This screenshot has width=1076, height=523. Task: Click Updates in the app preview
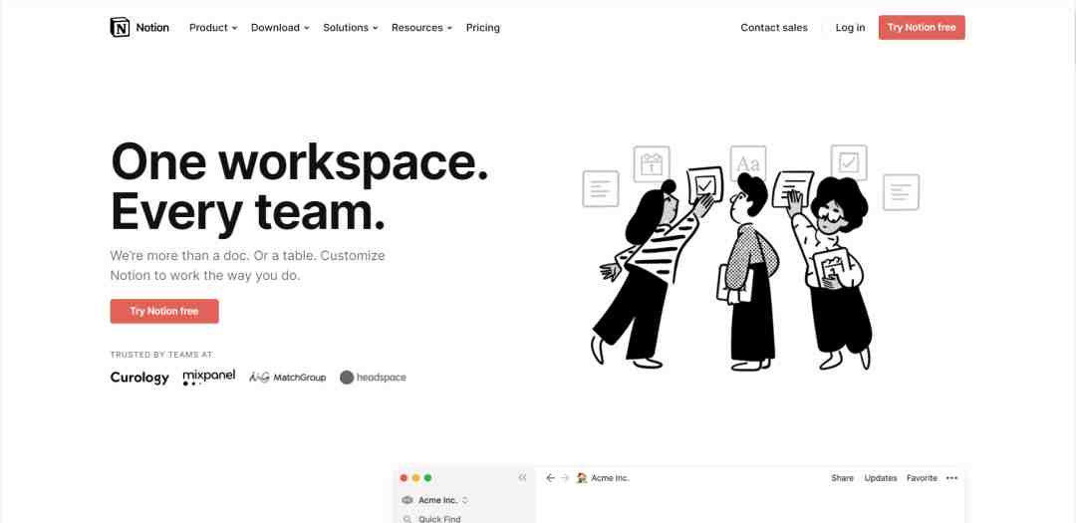(x=881, y=478)
